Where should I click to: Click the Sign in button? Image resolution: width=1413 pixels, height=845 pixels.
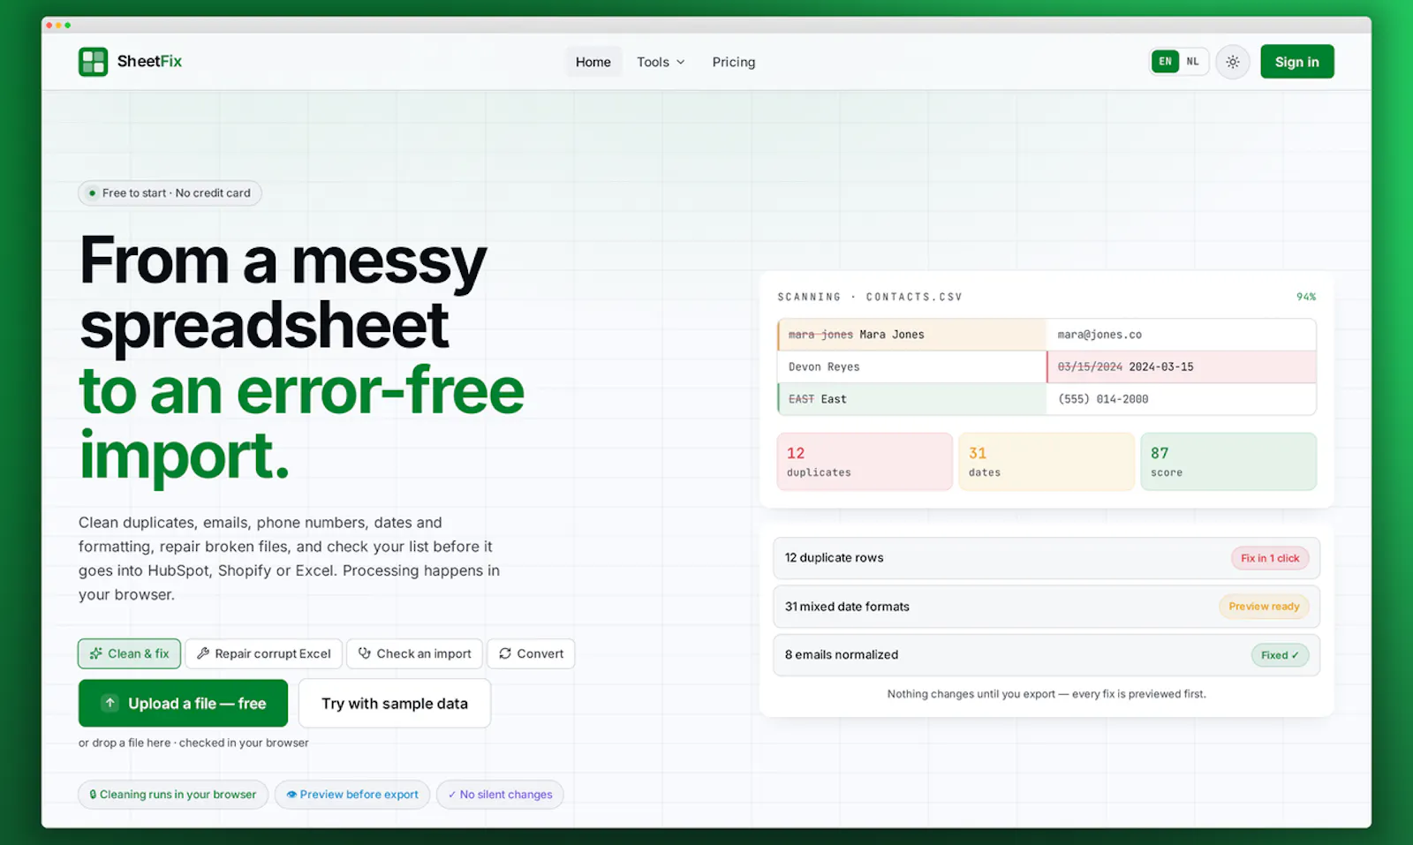(x=1296, y=62)
